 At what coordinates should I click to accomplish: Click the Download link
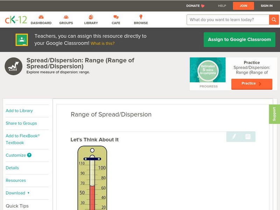click(15, 193)
